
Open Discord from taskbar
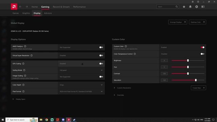63,120
